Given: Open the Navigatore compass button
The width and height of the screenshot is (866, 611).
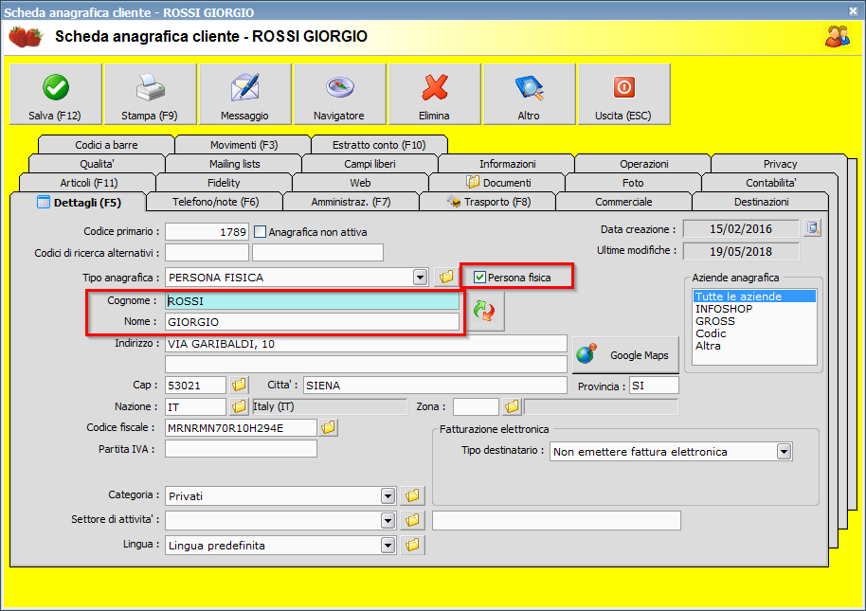Looking at the screenshot, I should click(x=339, y=94).
